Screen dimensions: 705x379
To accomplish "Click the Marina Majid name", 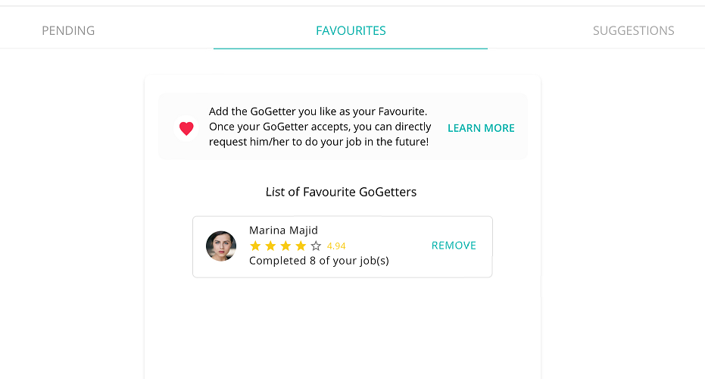I will pyautogui.click(x=283, y=230).
